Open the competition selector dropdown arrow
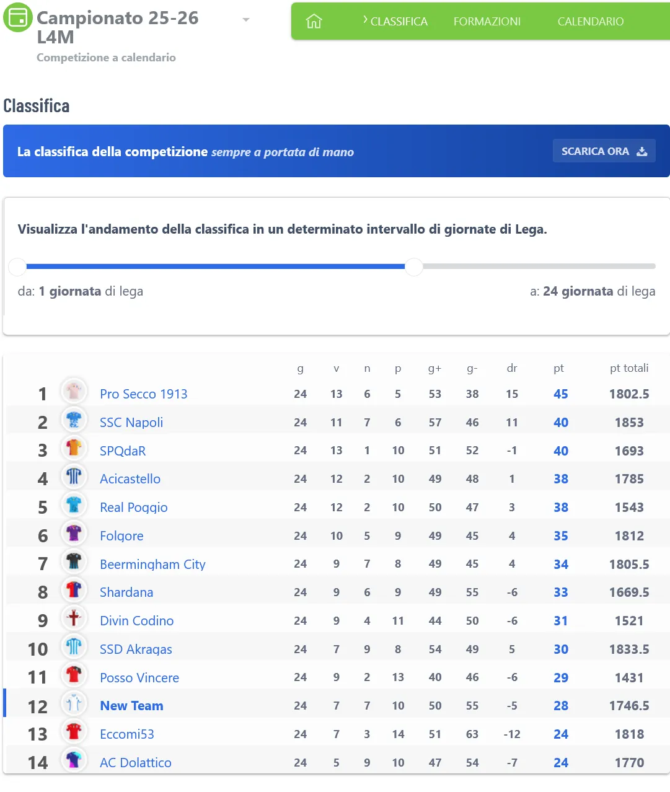The width and height of the screenshot is (670, 792). [x=246, y=20]
